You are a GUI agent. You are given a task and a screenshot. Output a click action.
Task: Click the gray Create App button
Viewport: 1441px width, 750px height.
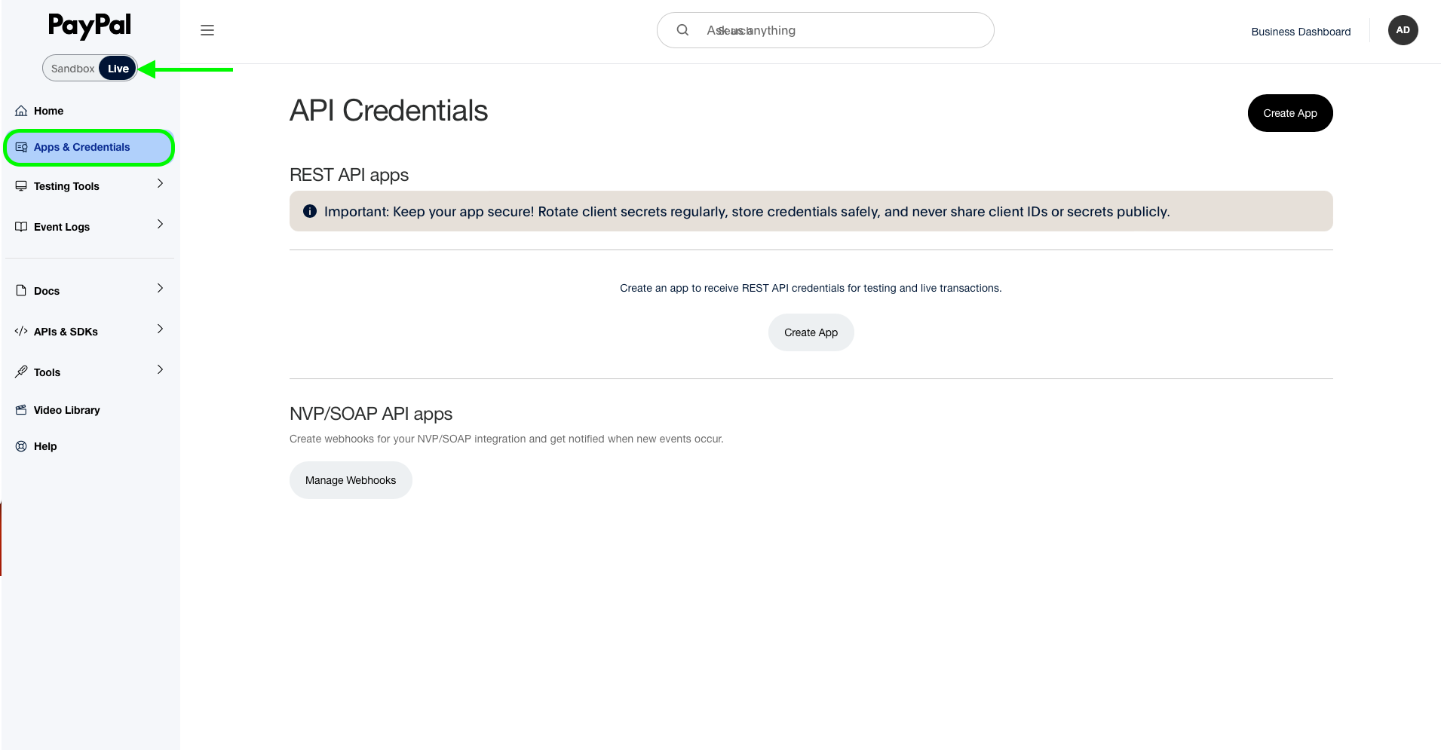(x=811, y=332)
